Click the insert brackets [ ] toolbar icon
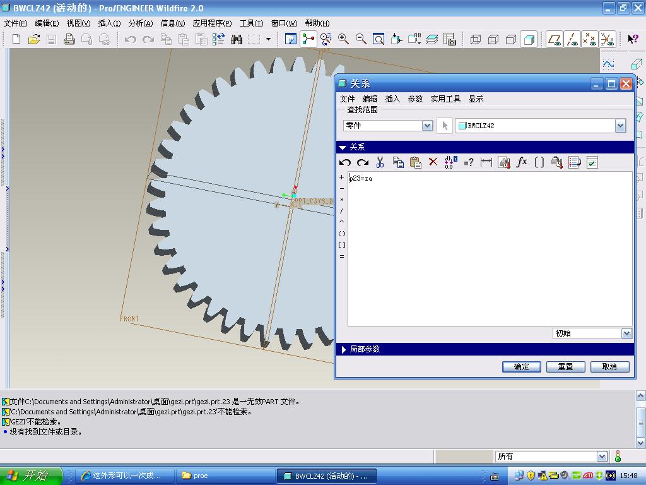Screen dimensions: 646x485 click(539, 162)
